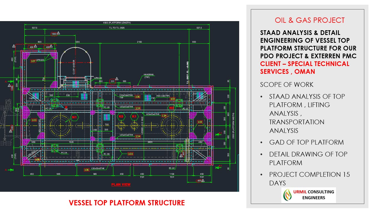
Task: Select the K1 hexagon nozzle marker
Action: point(134,116)
